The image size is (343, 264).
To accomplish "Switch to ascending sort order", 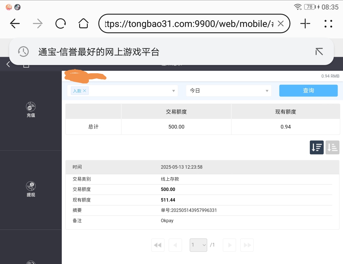I will pos(332,147).
